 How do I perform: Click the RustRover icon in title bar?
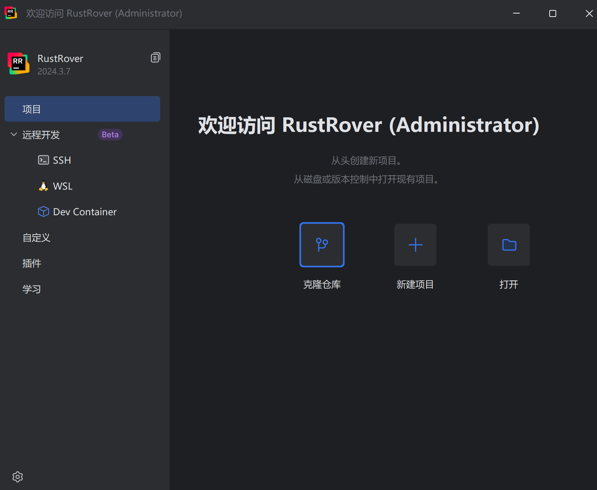pos(10,13)
